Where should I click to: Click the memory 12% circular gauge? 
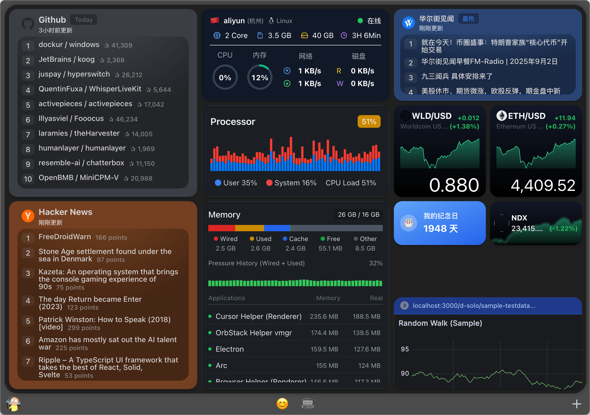click(260, 77)
